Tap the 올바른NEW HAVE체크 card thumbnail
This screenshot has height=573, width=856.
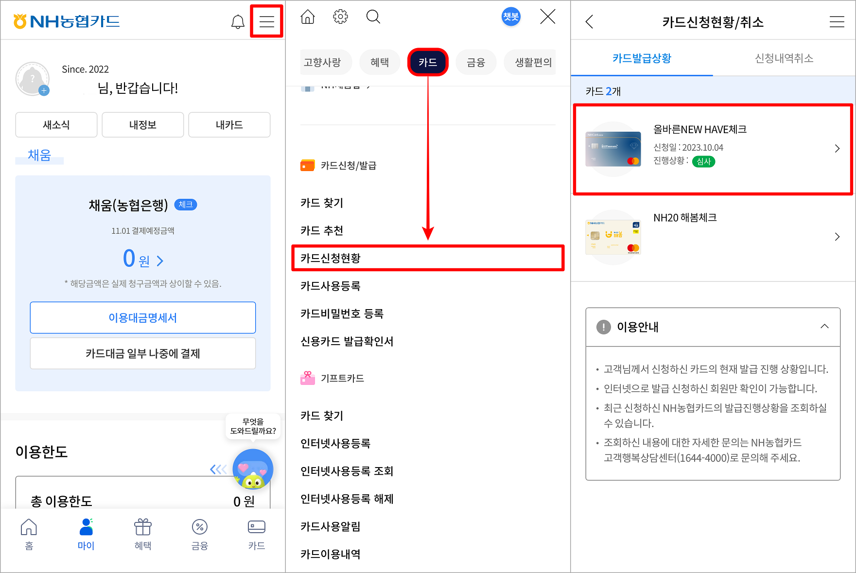click(612, 148)
